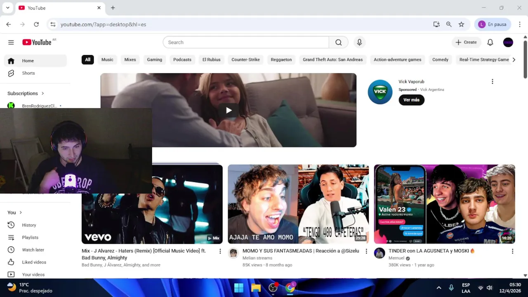Bookmark this page with star icon

(461, 24)
